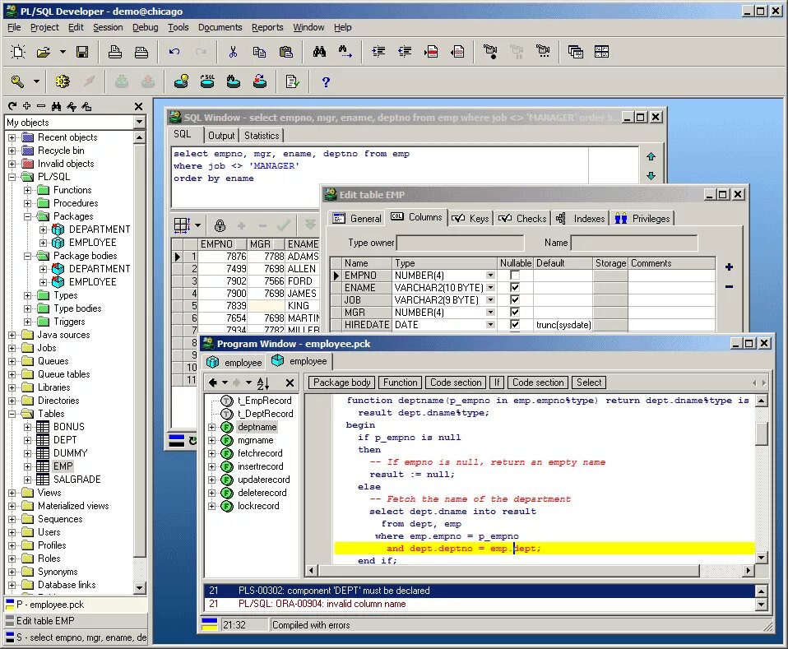Image resolution: width=788 pixels, height=649 pixels.
Task: Select Edit table EMP in window list
Action: click(x=76, y=621)
